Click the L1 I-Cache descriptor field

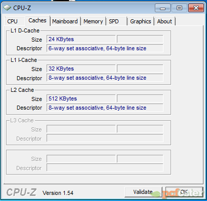pyautogui.click(x=105, y=78)
